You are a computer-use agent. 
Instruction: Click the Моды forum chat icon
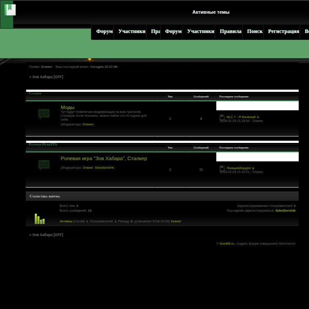coord(44,114)
